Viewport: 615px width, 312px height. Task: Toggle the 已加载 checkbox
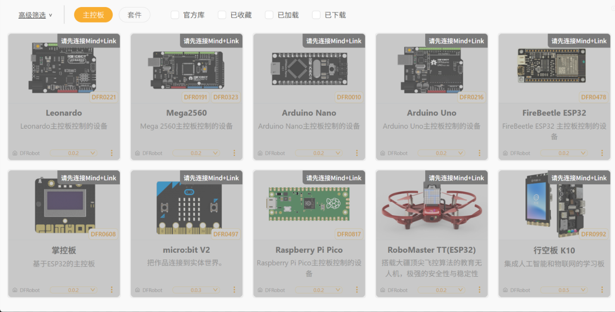coord(269,15)
